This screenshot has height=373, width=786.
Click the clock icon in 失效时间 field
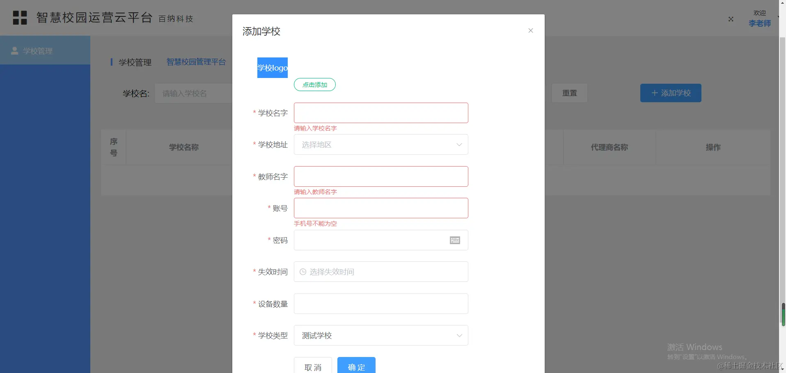(303, 272)
